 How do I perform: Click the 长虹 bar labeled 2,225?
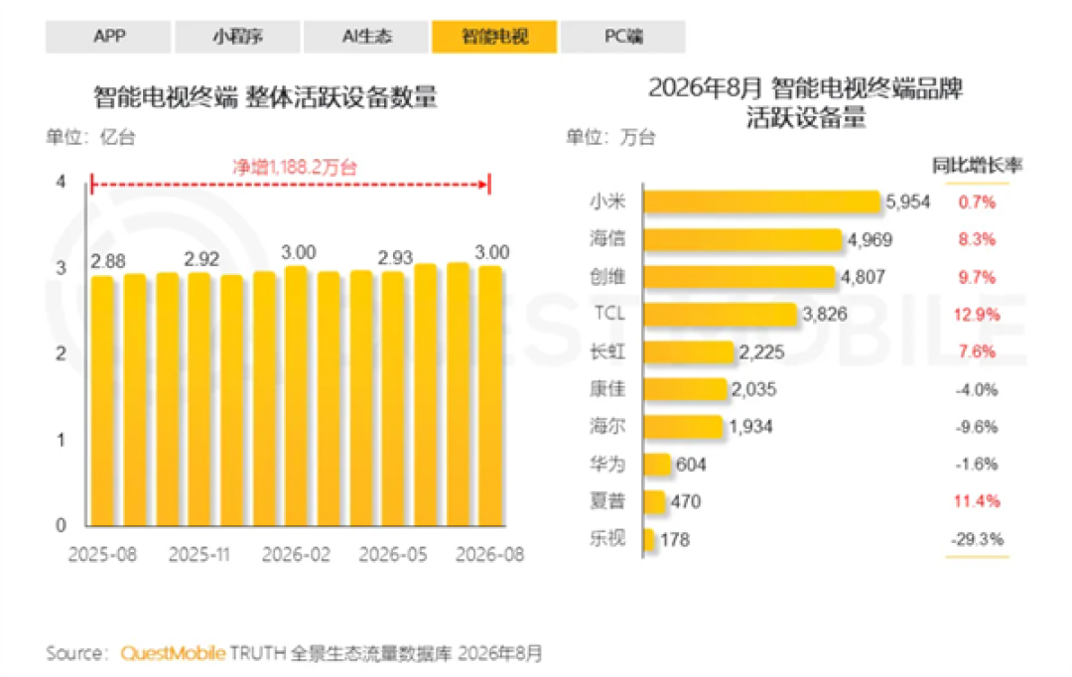689,351
